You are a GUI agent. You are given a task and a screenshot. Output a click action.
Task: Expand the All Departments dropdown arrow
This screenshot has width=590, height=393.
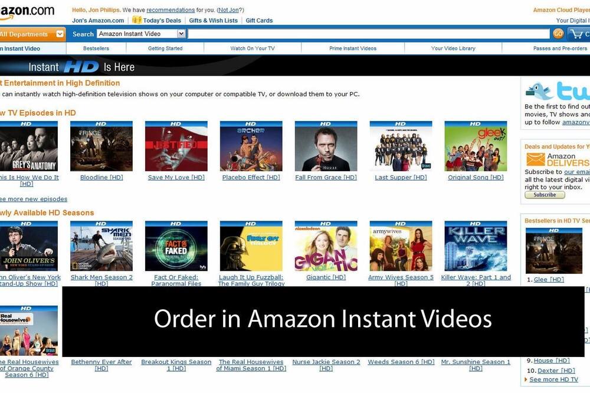tap(60, 34)
